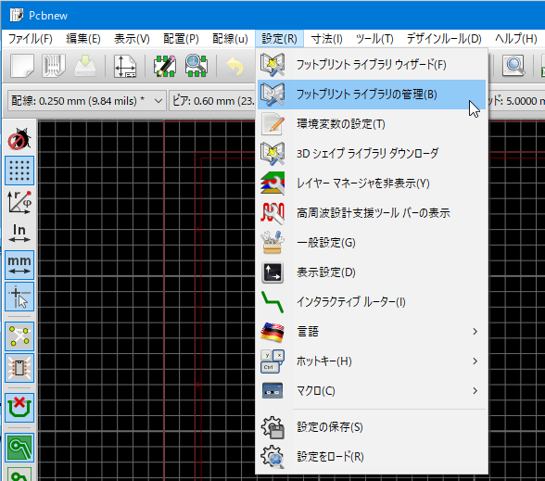Open the footprint editor icon with pencil
This screenshot has width=545, height=481.
(x=165, y=65)
